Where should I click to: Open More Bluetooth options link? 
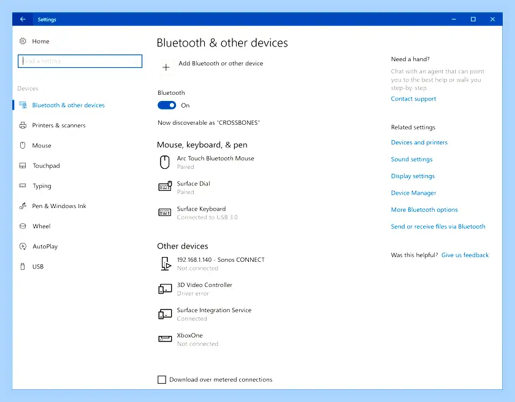coord(424,209)
